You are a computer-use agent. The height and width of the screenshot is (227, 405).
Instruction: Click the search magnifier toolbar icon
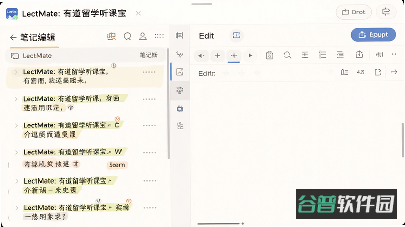point(287,55)
